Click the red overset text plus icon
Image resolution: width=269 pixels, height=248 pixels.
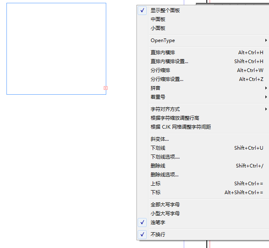point(105,88)
